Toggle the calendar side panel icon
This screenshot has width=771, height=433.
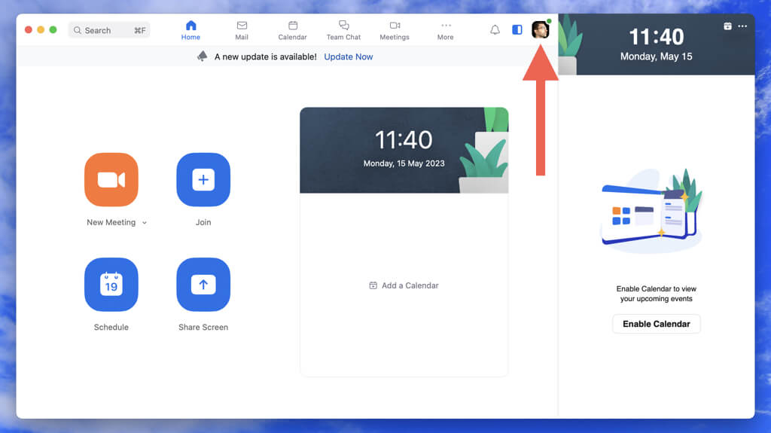517,30
